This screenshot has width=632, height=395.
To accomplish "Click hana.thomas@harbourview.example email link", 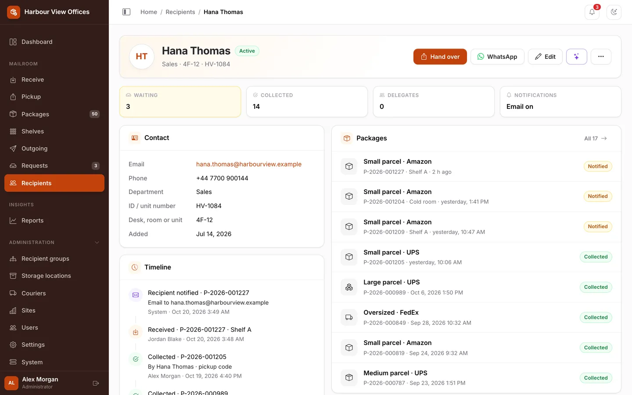I will 249,164.
